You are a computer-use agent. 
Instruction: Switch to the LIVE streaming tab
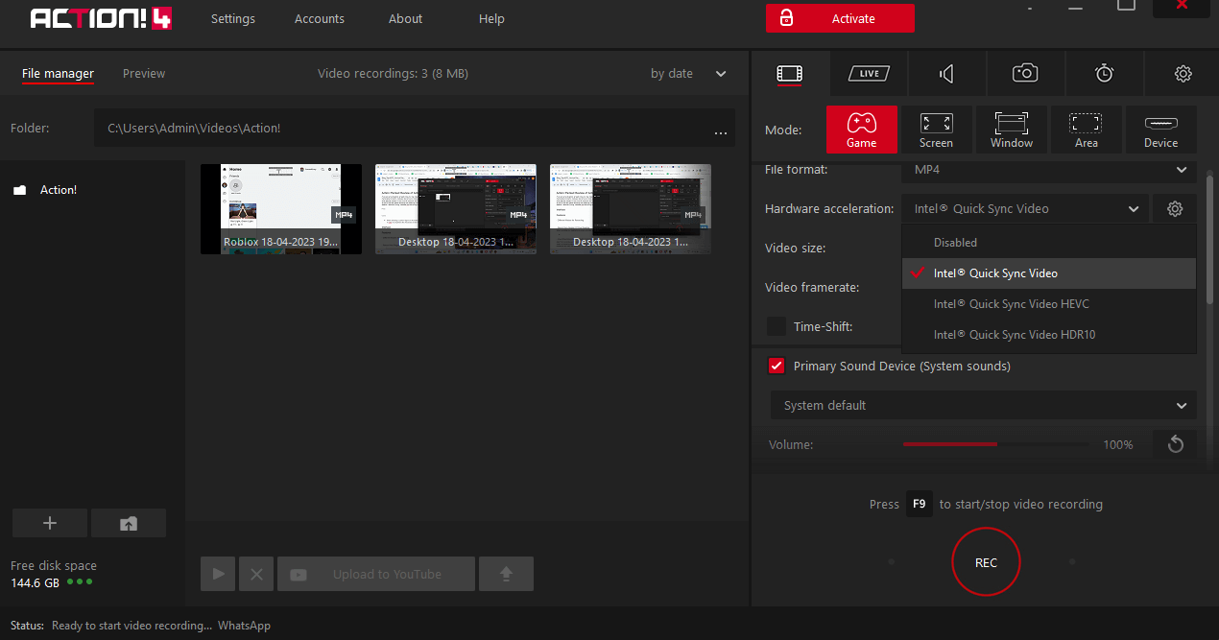pyautogui.click(x=869, y=74)
